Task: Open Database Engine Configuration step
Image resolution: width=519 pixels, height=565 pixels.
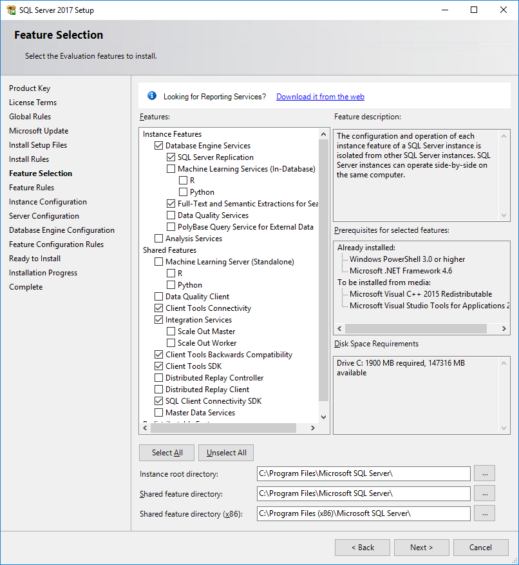Action: click(62, 230)
